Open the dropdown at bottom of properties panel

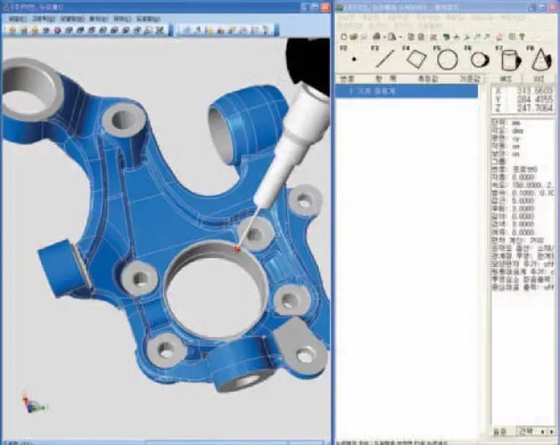pyautogui.click(x=537, y=430)
